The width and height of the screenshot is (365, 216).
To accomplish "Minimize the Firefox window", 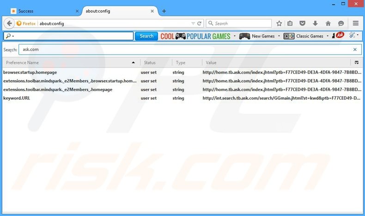I will click(x=334, y=4).
